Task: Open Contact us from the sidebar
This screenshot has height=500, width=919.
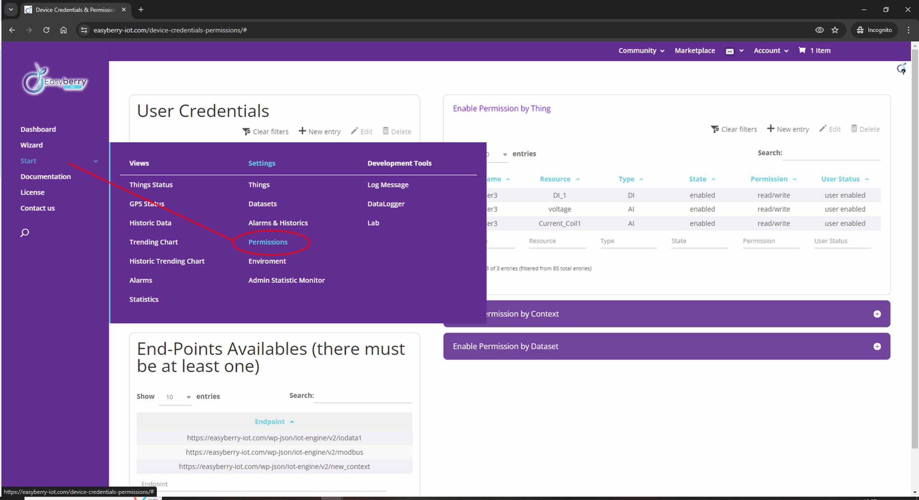Action: click(37, 208)
